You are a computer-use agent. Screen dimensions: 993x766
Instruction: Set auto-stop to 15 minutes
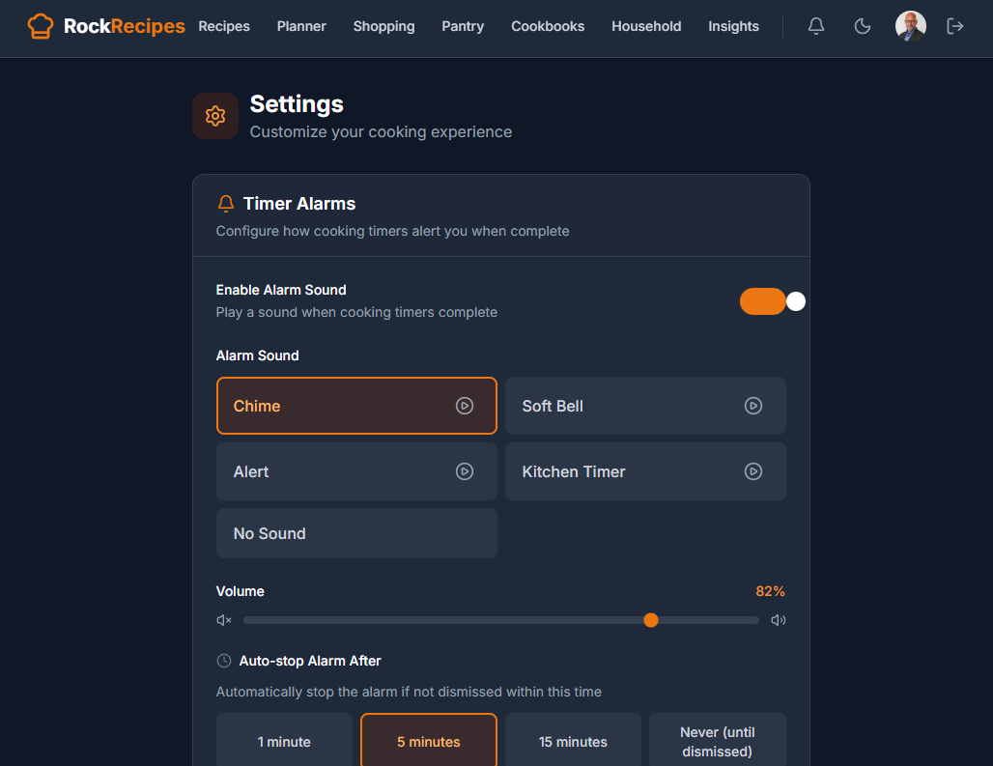[x=572, y=741]
